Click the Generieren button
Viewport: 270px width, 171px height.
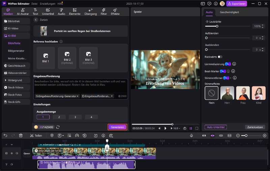coord(117,127)
